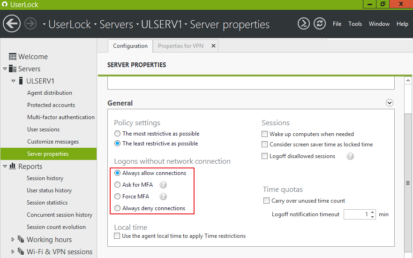The height and width of the screenshot is (258, 413).
Task: Collapse the Reports tree node
Action: pyautogui.click(x=5, y=167)
